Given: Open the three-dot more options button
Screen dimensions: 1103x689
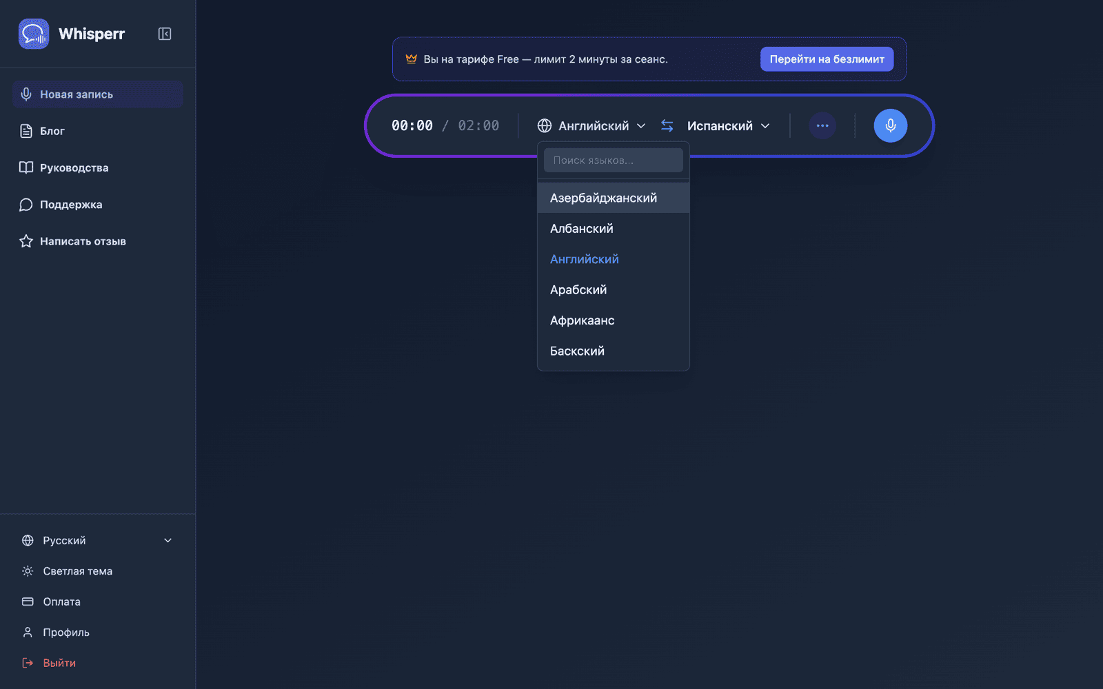Looking at the screenshot, I should [x=822, y=125].
